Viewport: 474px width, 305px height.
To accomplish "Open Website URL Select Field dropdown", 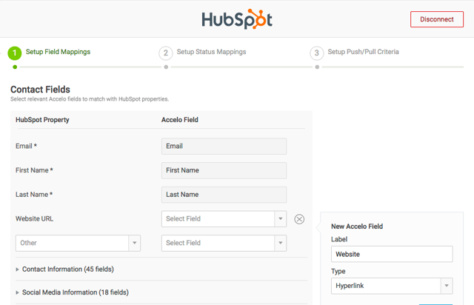I will (x=224, y=219).
